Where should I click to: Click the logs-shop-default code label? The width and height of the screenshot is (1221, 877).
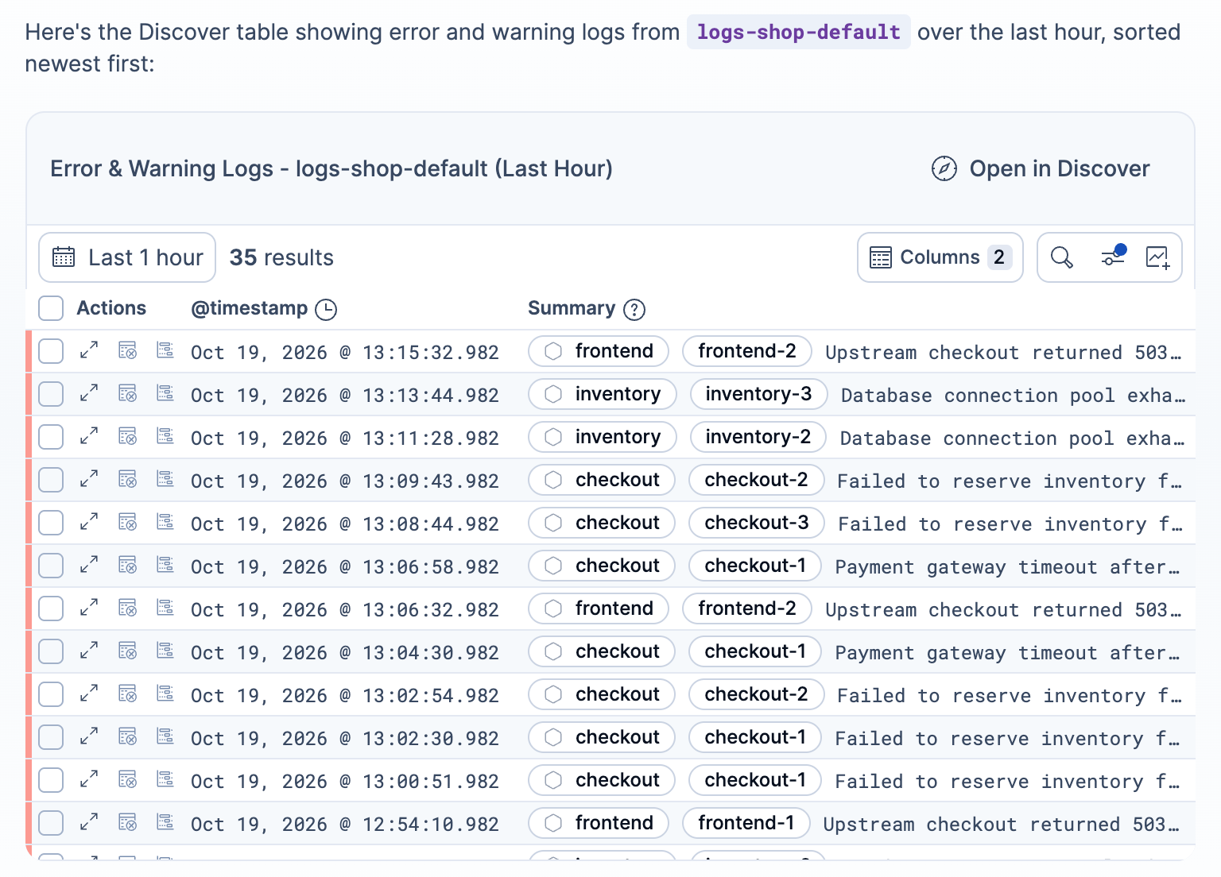click(x=799, y=32)
